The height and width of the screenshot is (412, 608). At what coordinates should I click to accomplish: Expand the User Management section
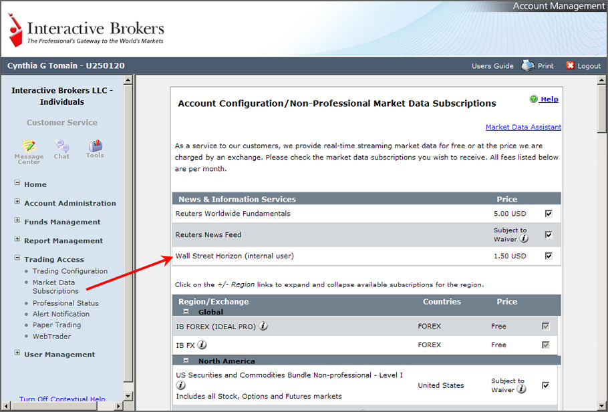[x=17, y=353]
